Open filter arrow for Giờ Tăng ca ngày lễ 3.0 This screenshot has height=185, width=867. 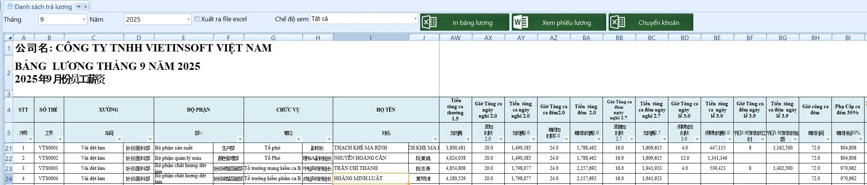click(x=697, y=139)
